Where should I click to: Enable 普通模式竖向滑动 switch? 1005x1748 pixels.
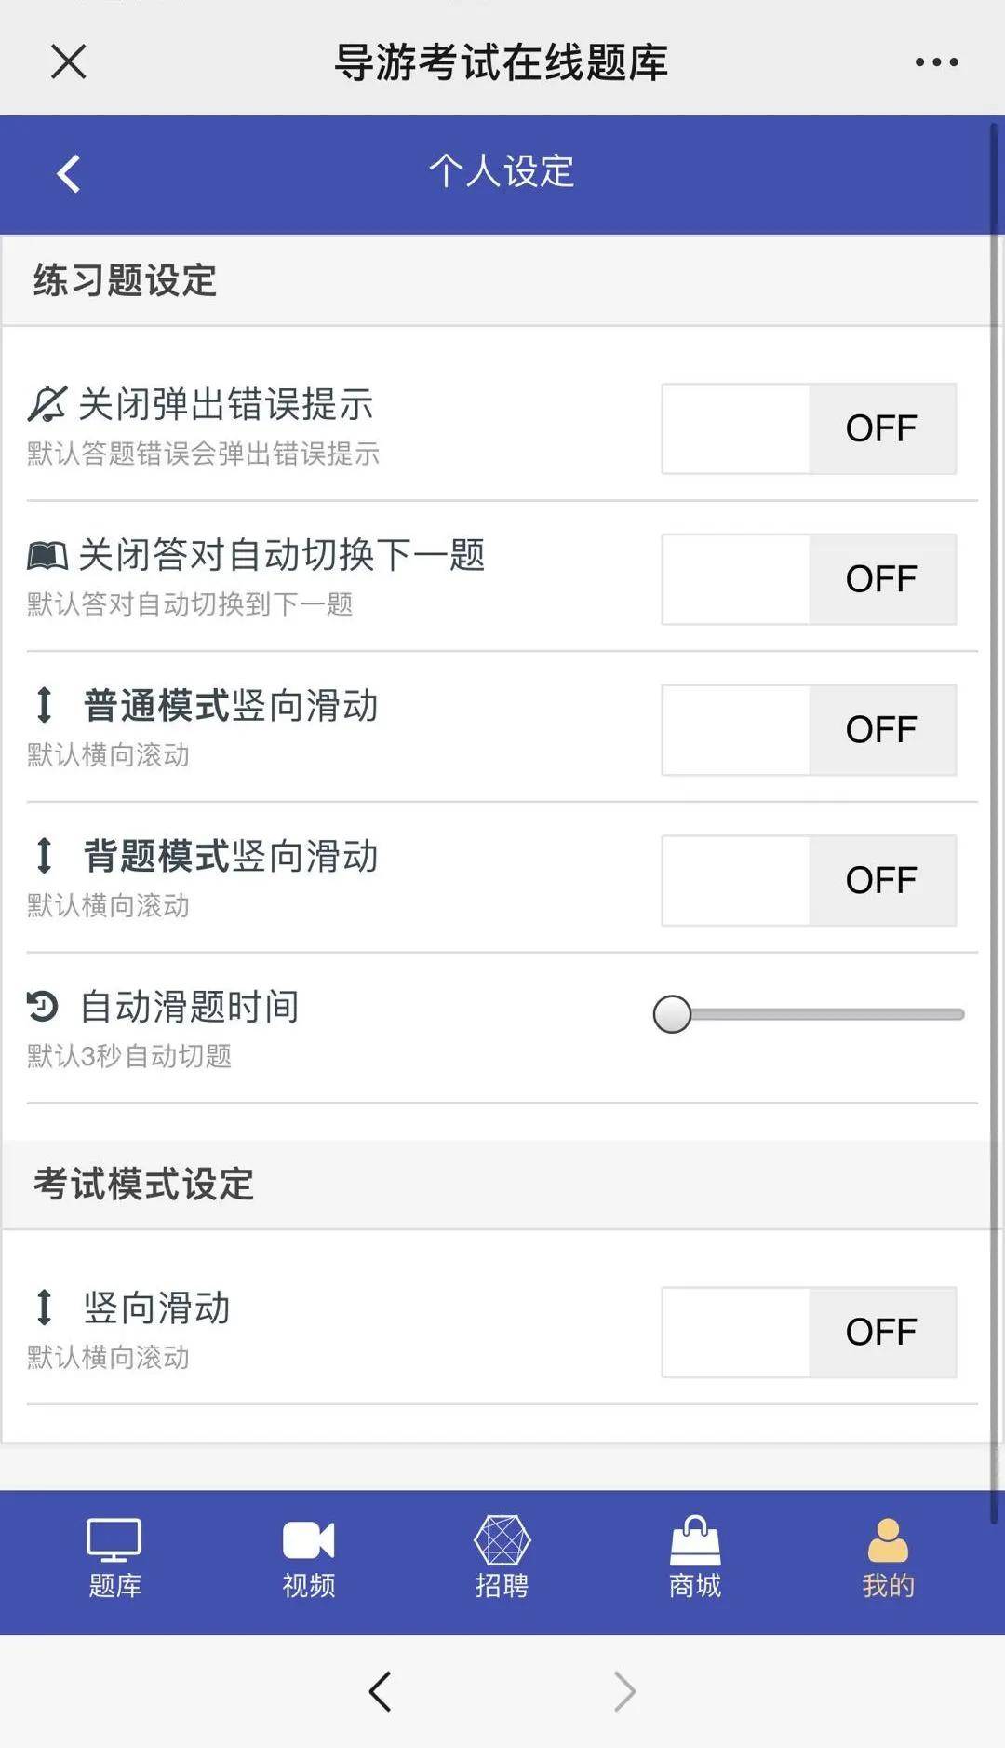[809, 730]
